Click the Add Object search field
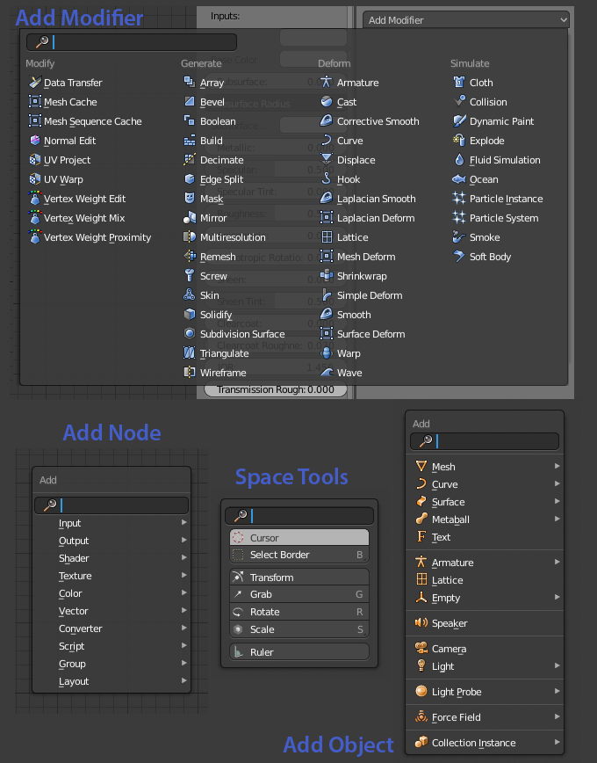The image size is (597, 763). pyautogui.click(x=485, y=441)
